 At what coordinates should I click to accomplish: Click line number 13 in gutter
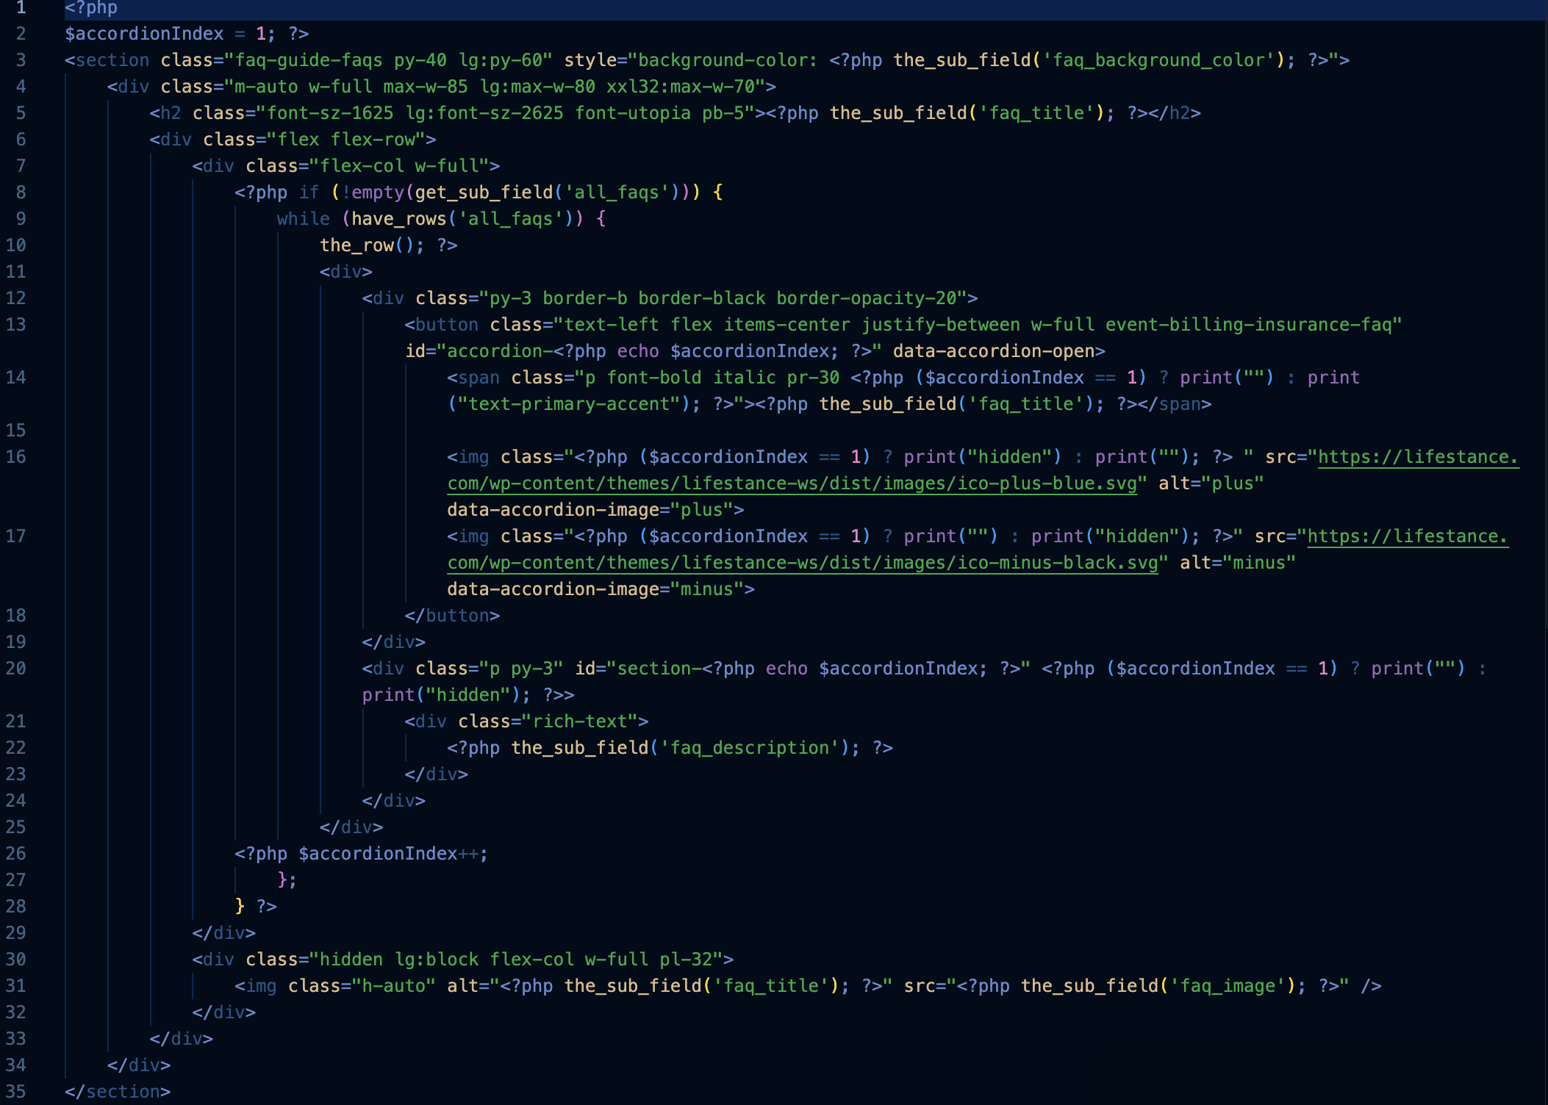click(x=16, y=325)
